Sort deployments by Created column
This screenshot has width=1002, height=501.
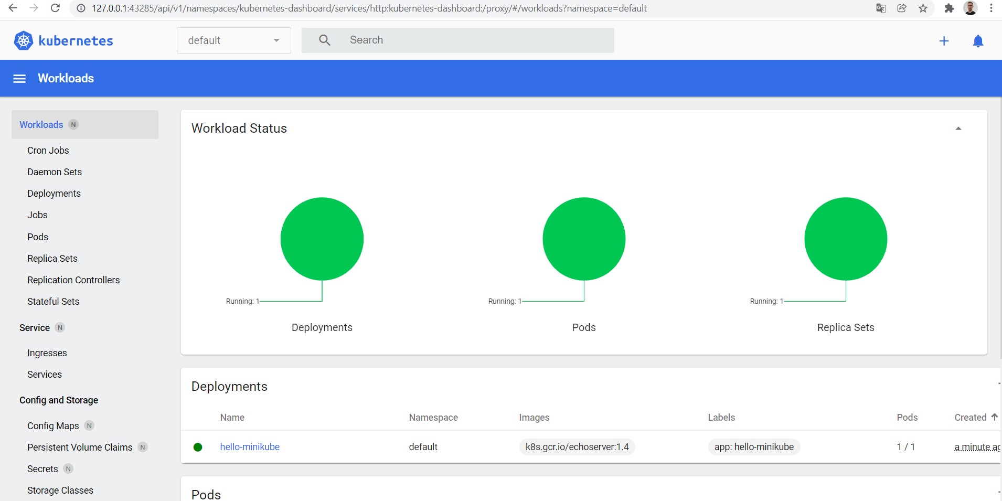971,418
